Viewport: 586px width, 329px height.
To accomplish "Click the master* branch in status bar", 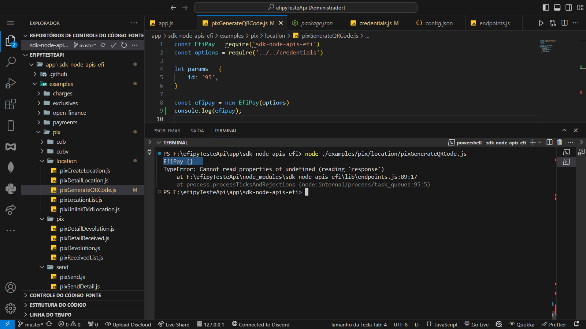I will tap(31, 324).
